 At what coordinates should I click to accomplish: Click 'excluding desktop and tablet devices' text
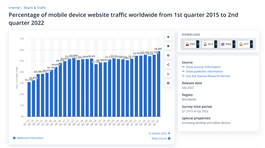coord(206,123)
